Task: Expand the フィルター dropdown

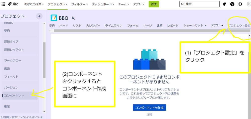Action: pos(80,4)
